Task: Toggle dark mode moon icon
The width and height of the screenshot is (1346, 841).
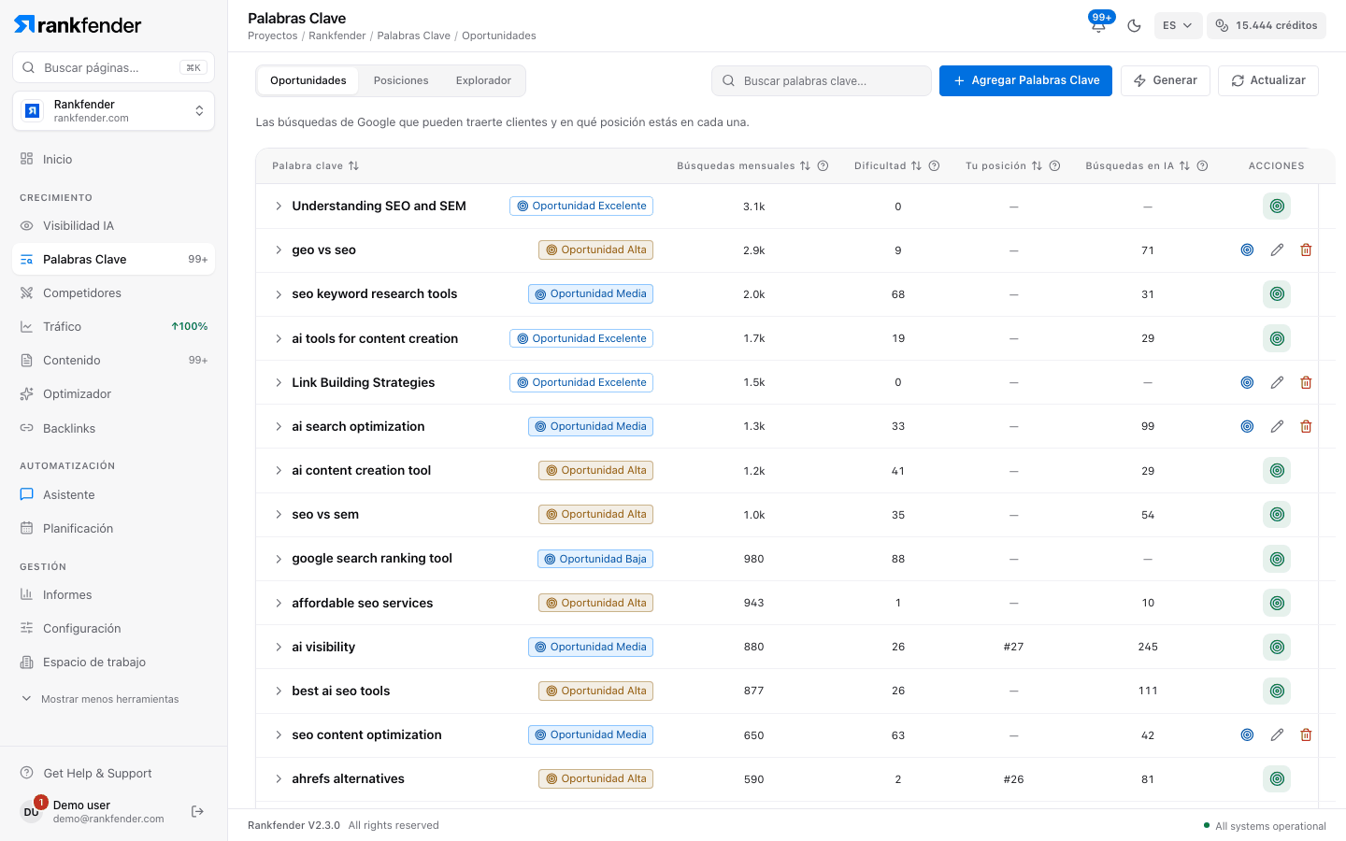Action: [x=1134, y=25]
